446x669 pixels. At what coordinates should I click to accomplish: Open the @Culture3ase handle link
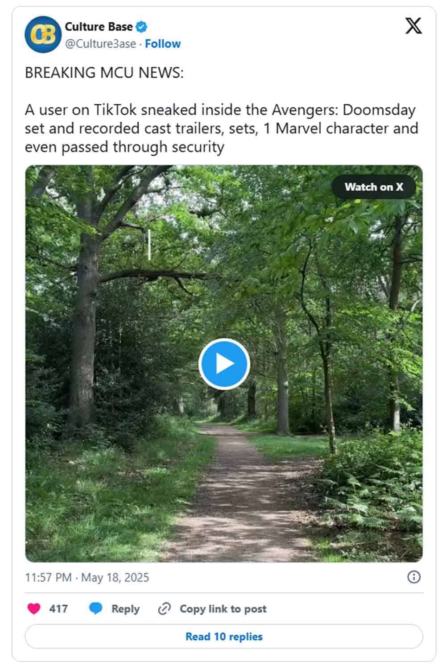[101, 44]
